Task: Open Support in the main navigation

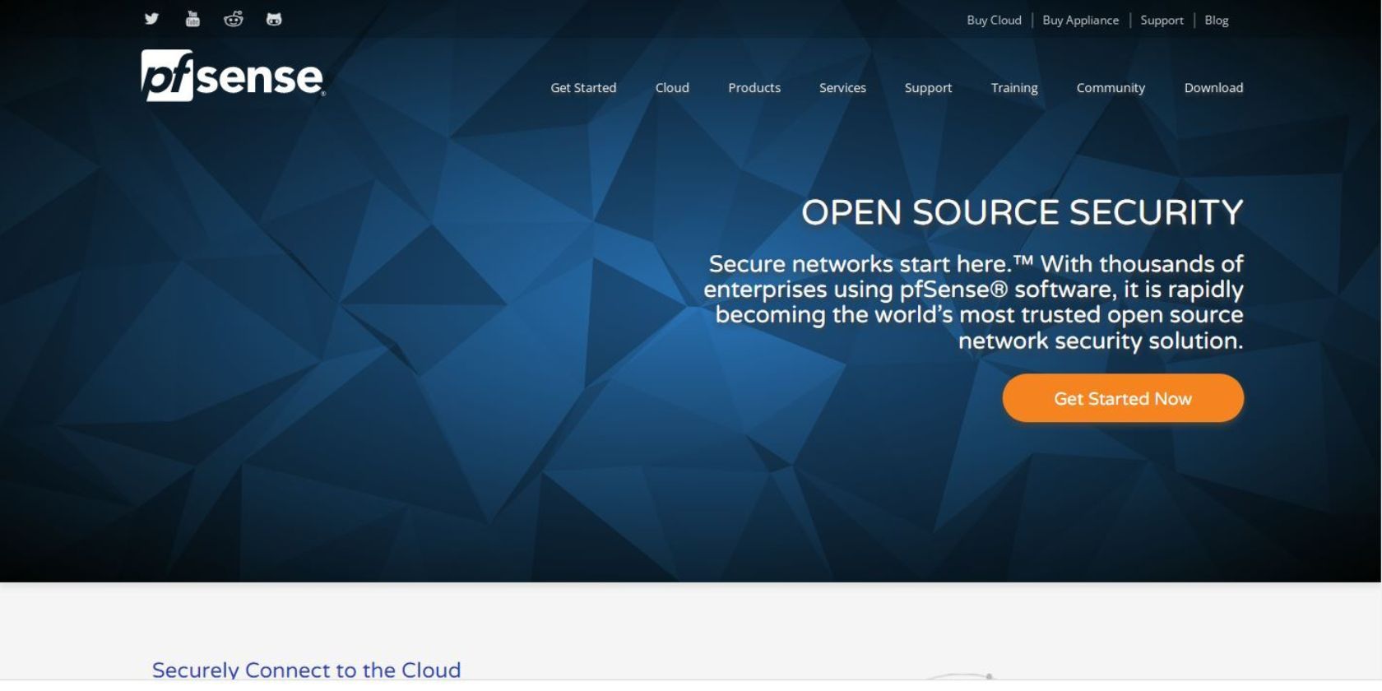Action: [928, 88]
